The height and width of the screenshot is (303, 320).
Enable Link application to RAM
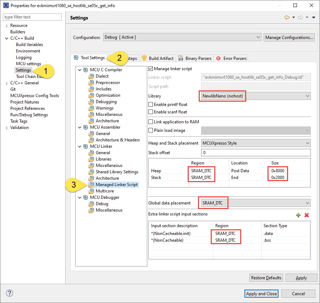[x=150, y=122]
